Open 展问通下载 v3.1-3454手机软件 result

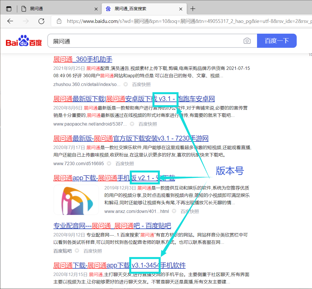pyautogui.click(x=119, y=265)
